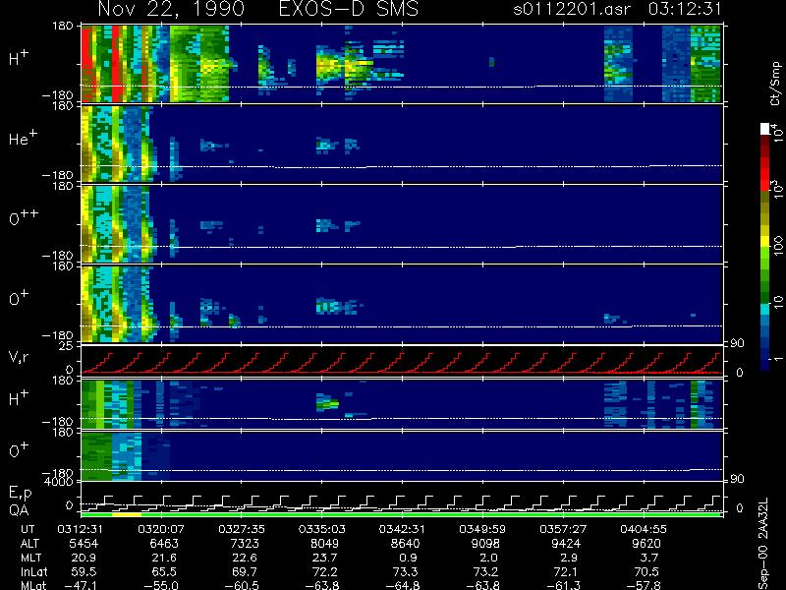
Task: Click the white top cap of the color scale
Action: coord(765,129)
